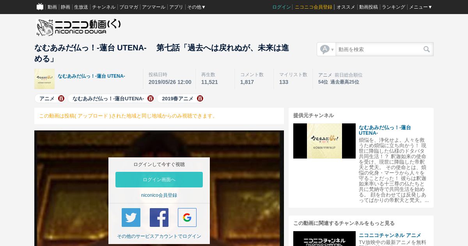Image resolution: width=468 pixels, height=246 pixels.
Task: Open the 静画 menu item
Action: click(66, 7)
